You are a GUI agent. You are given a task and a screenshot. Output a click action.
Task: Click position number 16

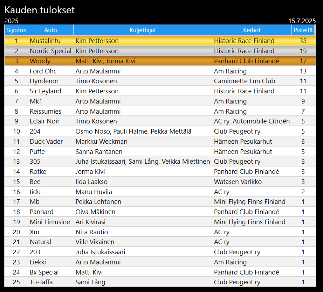16,192
